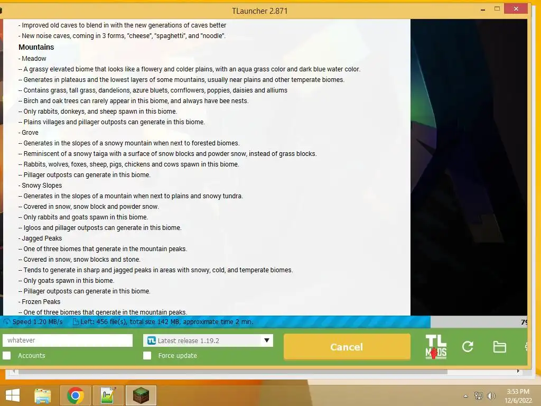
Task: Open Notepad++ from taskbar
Action: point(108,395)
